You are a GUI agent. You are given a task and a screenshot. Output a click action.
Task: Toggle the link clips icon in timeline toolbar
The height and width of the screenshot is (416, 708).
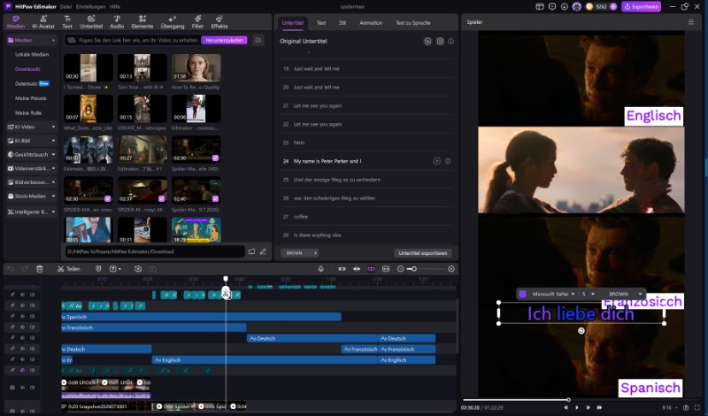pyautogui.click(x=342, y=269)
